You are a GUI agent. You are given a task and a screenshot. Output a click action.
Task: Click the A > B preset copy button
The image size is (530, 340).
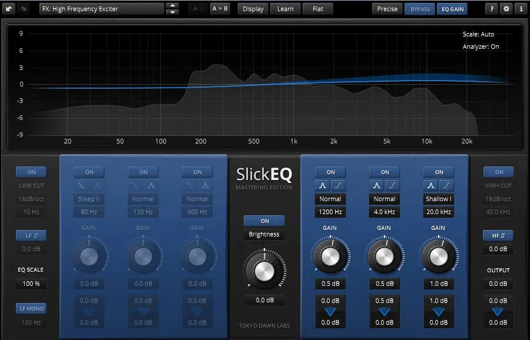coord(220,9)
